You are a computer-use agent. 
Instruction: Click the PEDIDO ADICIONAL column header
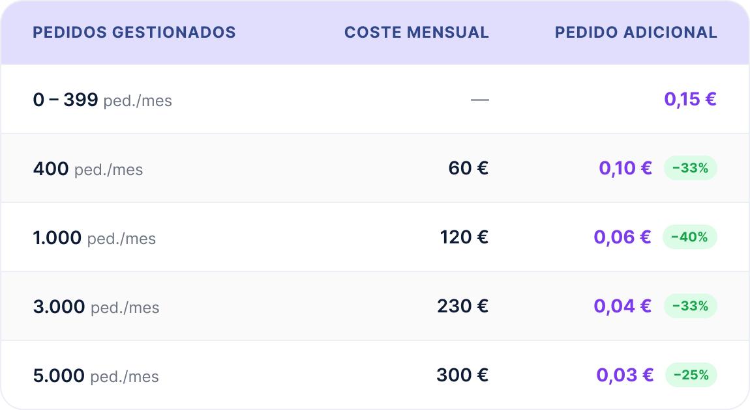point(636,32)
